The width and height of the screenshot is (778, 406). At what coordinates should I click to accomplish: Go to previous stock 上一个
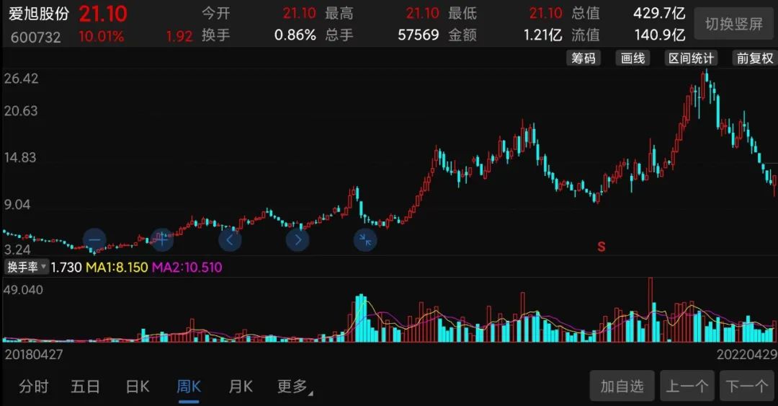click(687, 386)
